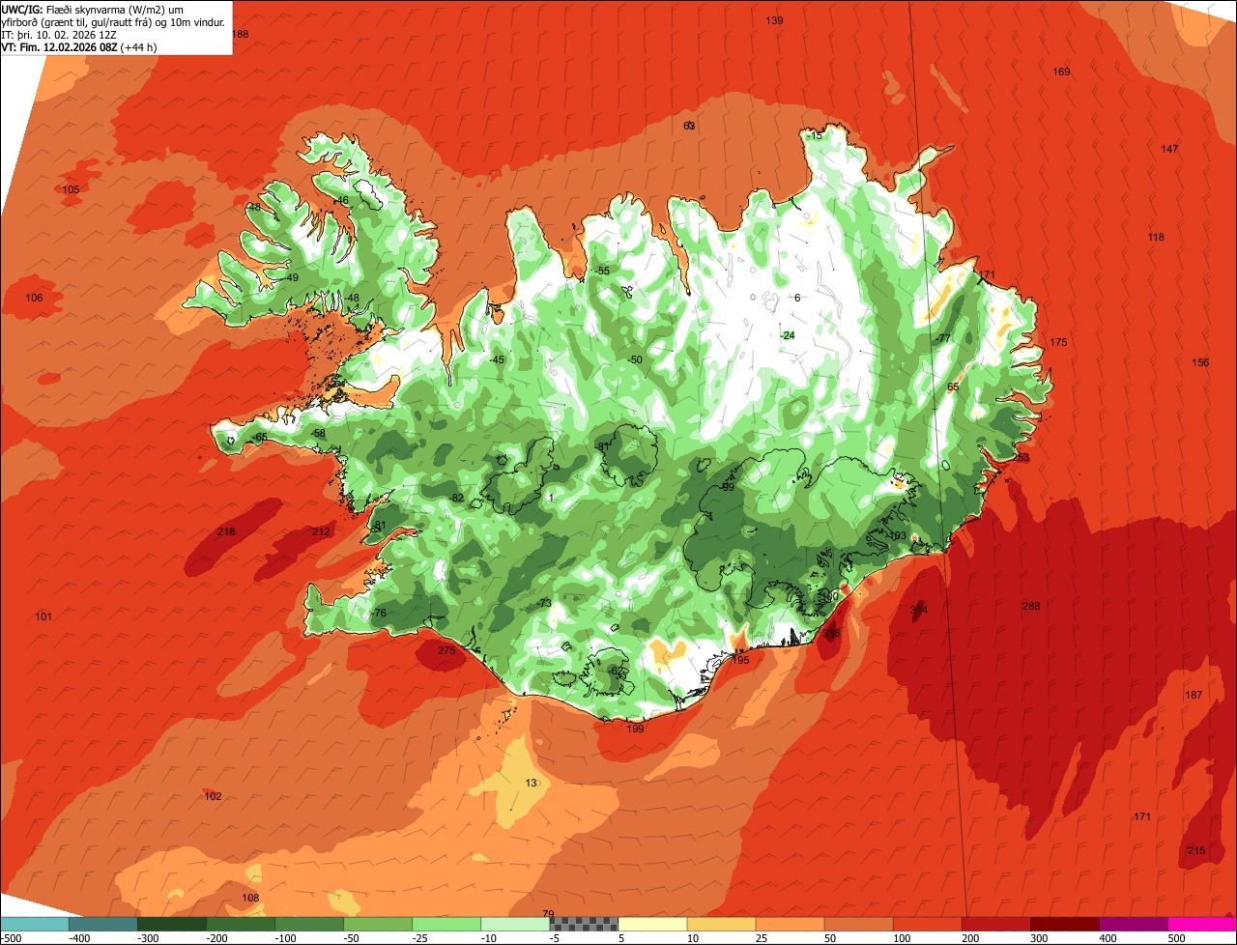This screenshot has width=1237, height=945.
Task: Click the map value '212' west of Reykjanes
Action: pyautogui.click(x=321, y=531)
